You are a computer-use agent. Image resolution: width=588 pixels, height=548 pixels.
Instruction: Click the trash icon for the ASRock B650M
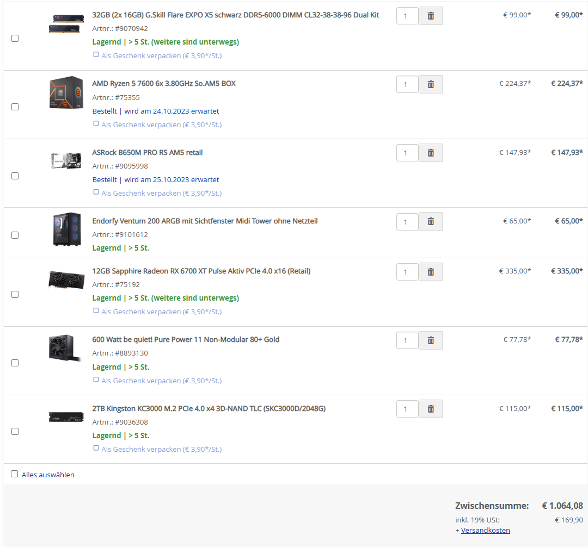[430, 153]
